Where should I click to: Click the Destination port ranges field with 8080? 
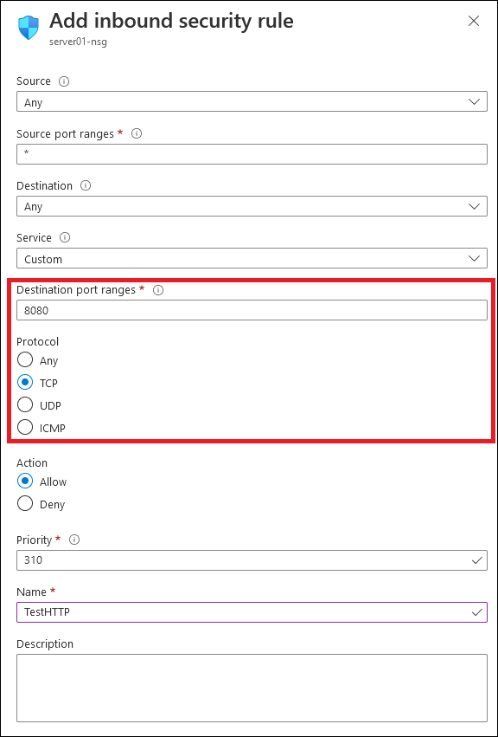click(252, 310)
